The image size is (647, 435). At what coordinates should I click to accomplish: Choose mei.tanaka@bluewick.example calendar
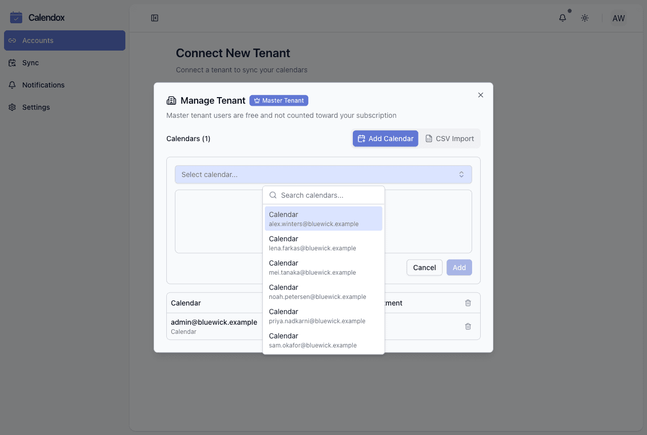[323, 267]
